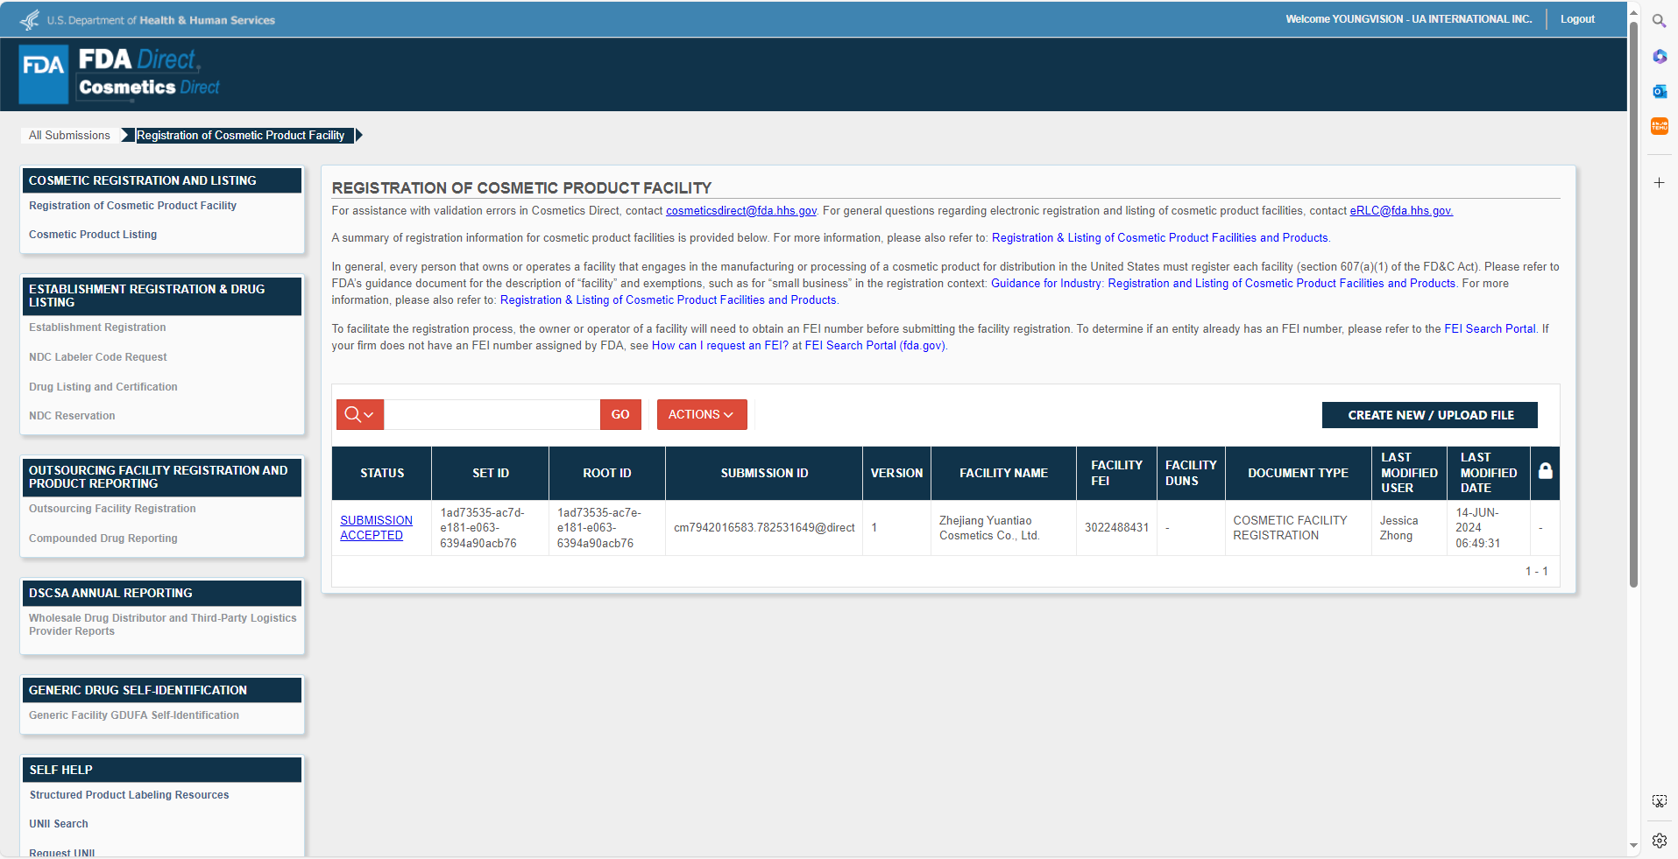This screenshot has width=1678, height=859.
Task: Open Establishment Registration sidebar item
Action: click(97, 327)
